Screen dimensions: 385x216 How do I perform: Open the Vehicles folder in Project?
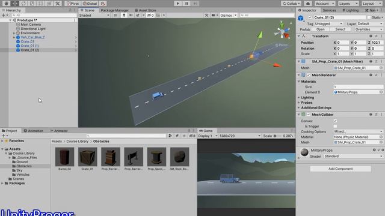coord(23,175)
